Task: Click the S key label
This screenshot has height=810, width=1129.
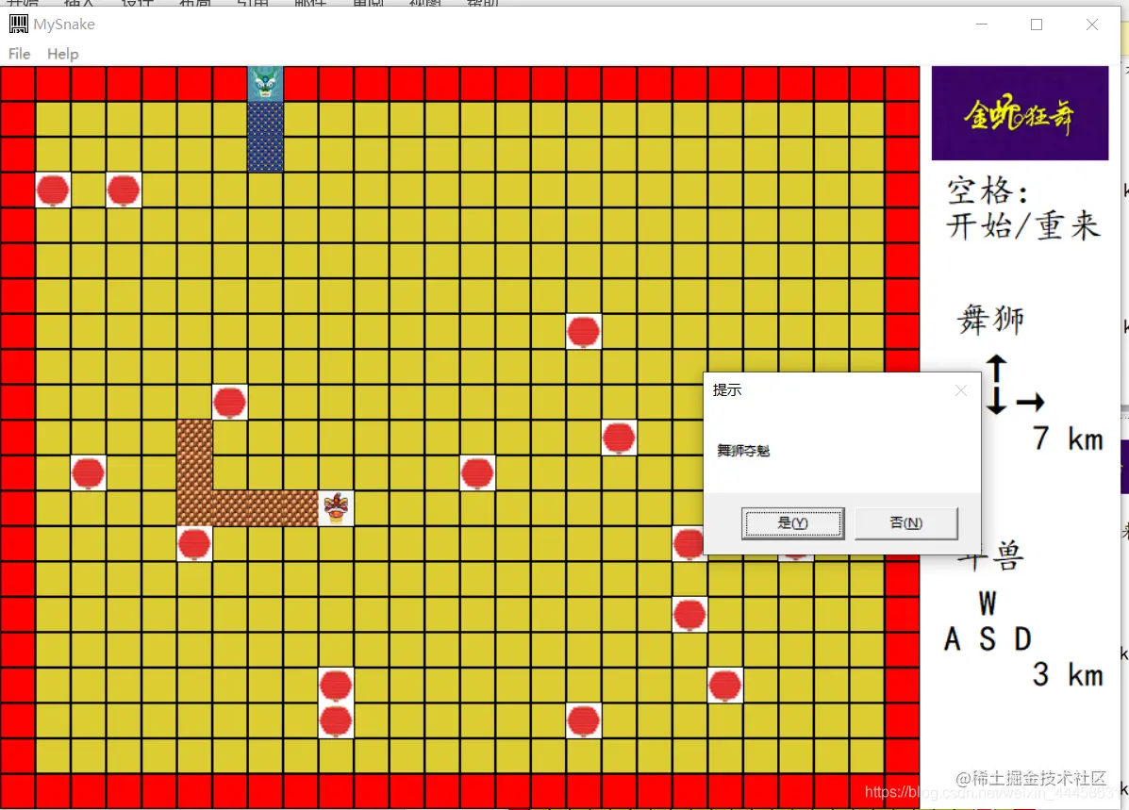Action: [988, 638]
